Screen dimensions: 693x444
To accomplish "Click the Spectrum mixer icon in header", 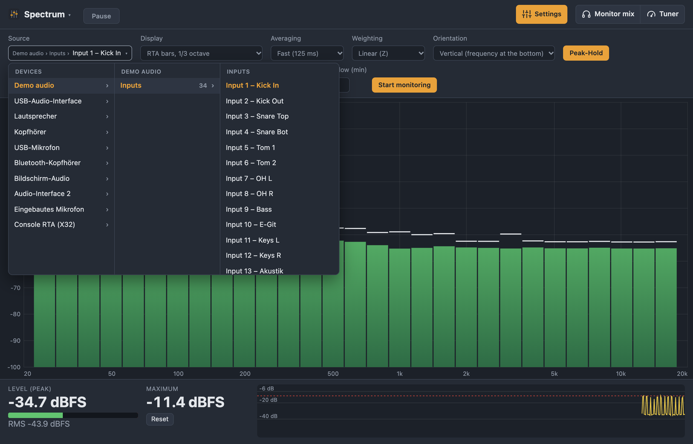I will pyautogui.click(x=14, y=14).
